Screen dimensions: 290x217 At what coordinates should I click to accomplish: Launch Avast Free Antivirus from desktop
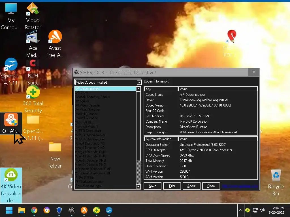click(x=55, y=44)
